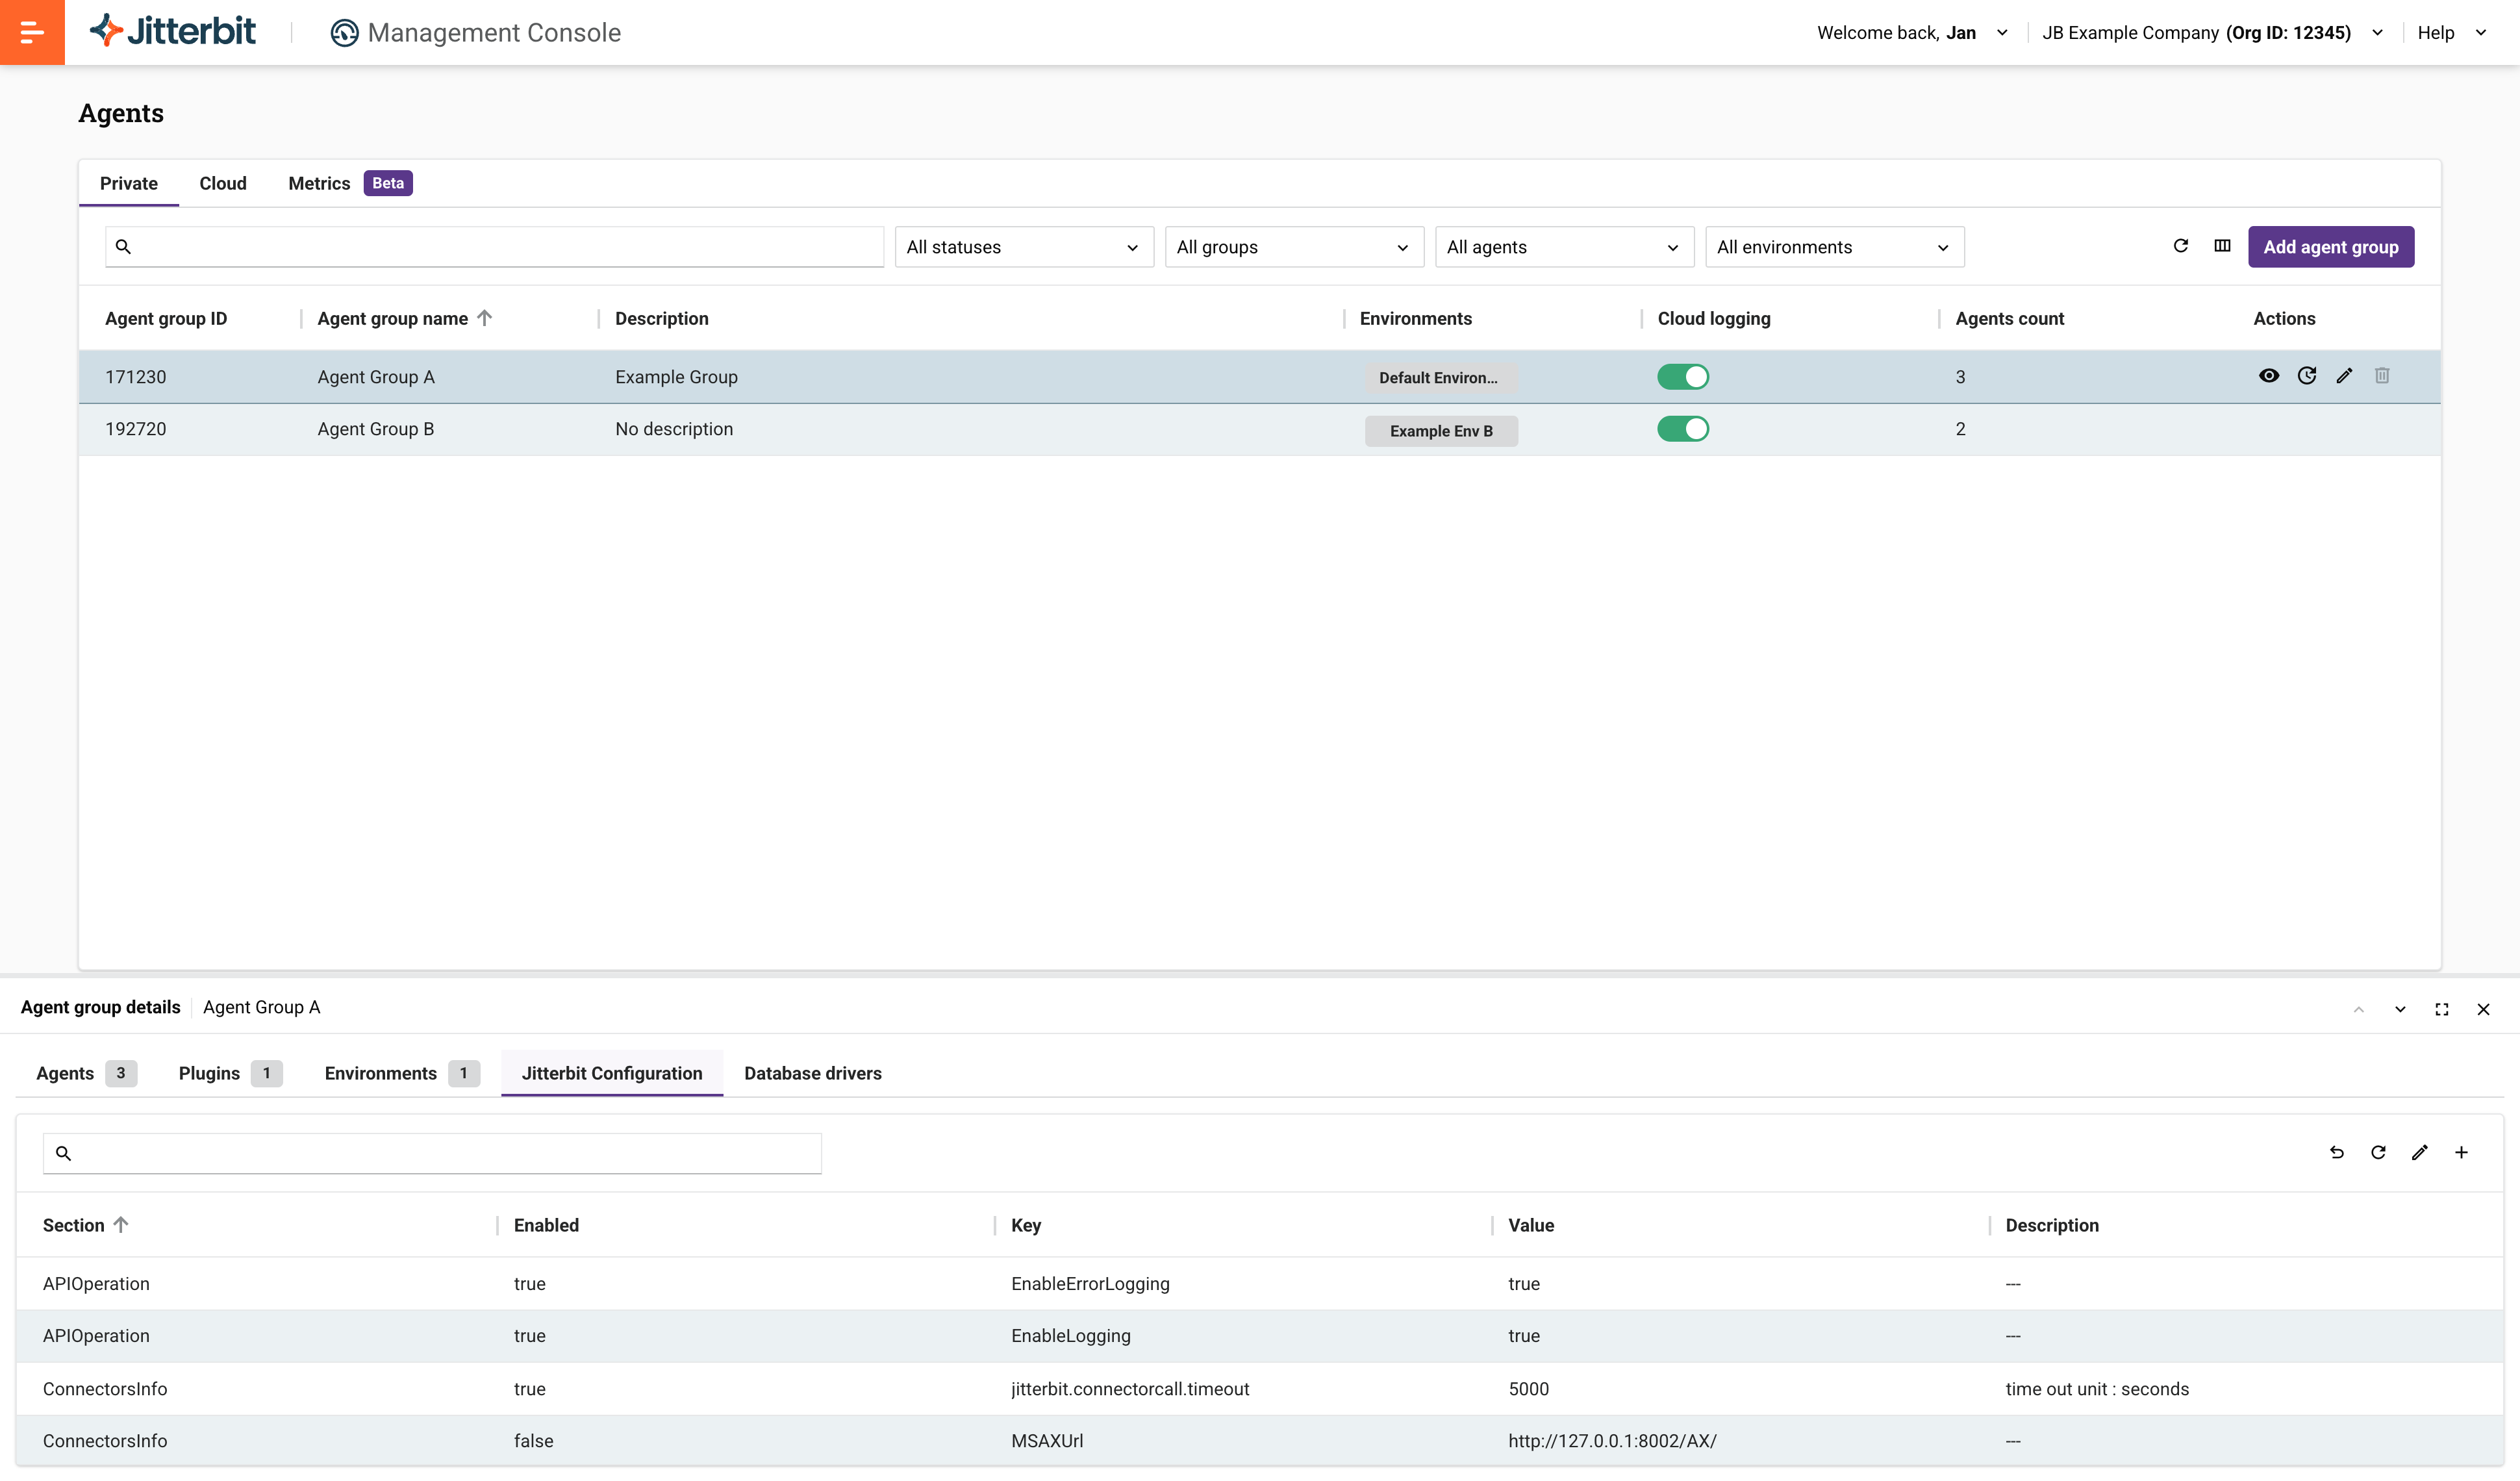Click the Example Env B environment chip
This screenshot has width=2520, height=1481.
pos(1441,431)
